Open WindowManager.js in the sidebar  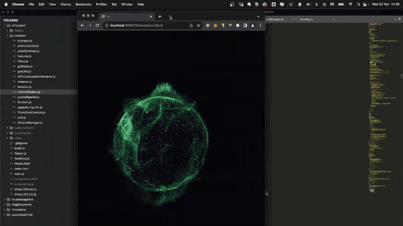coord(30,123)
